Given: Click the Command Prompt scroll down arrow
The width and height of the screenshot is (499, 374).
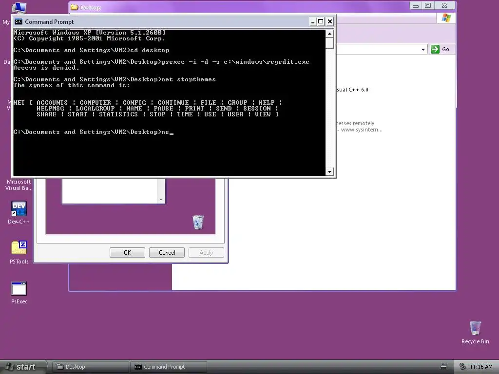Looking at the screenshot, I should pyautogui.click(x=329, y=172).
